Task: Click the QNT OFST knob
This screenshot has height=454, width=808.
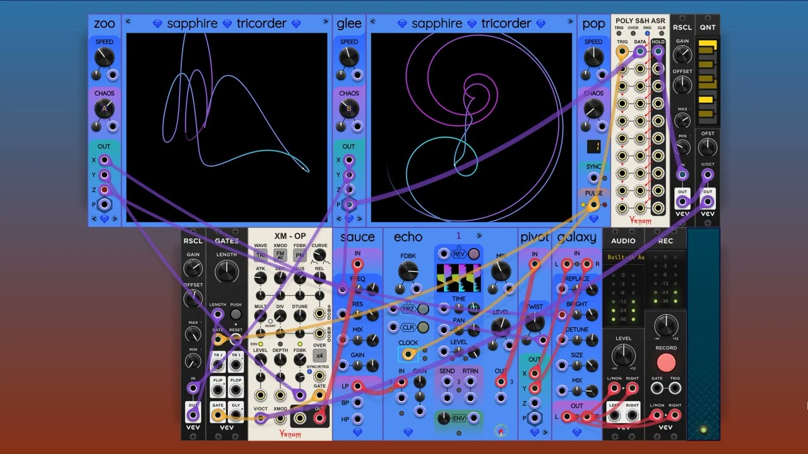Action: (x=707, y=147)
